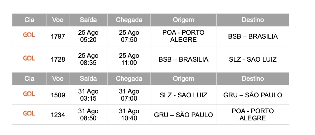
Task: Click the first Chegada column header
Action: (x=129, y=20)
